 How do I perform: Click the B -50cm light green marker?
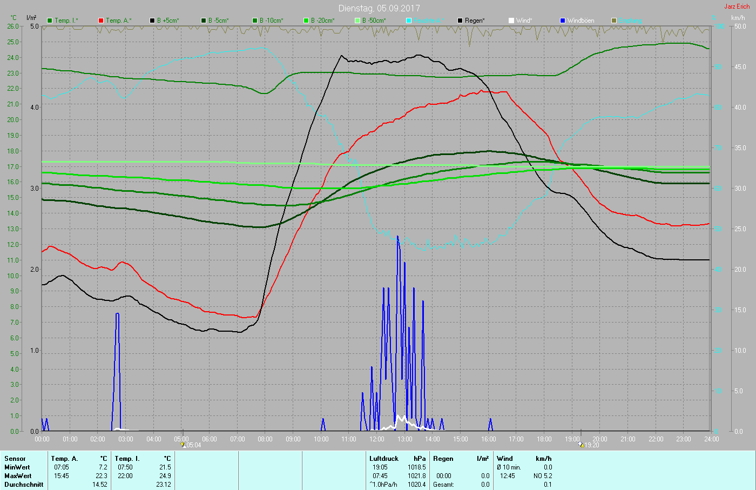tap(357, 21)
